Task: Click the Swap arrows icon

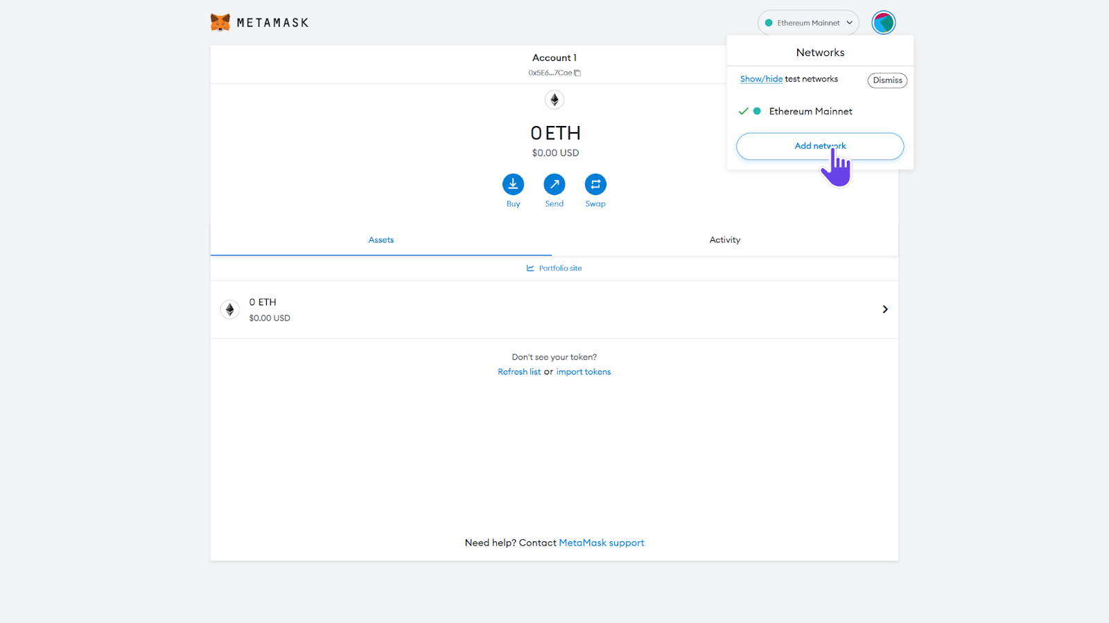Action: click(x=595, y=184)
